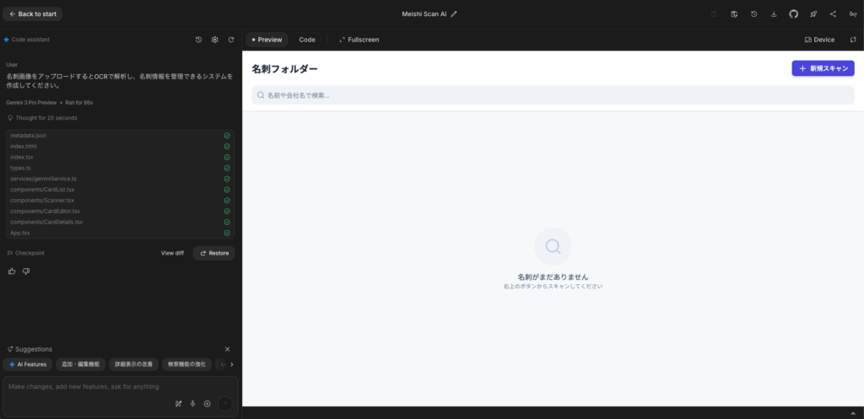Screen dimensions: 864x419
Task: Expand the 'Thought for 20 seconds' section
Action: pos(42,118)
